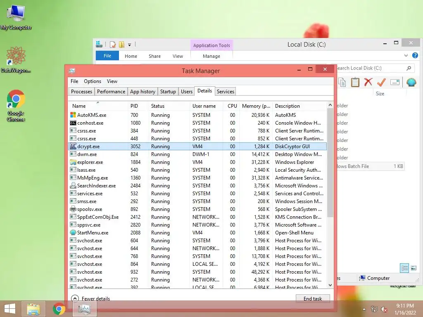This screenshot has height=317, width=423.
Task: Open the Share tab in Explorer ribbon
Action: [x=154, y=56]
